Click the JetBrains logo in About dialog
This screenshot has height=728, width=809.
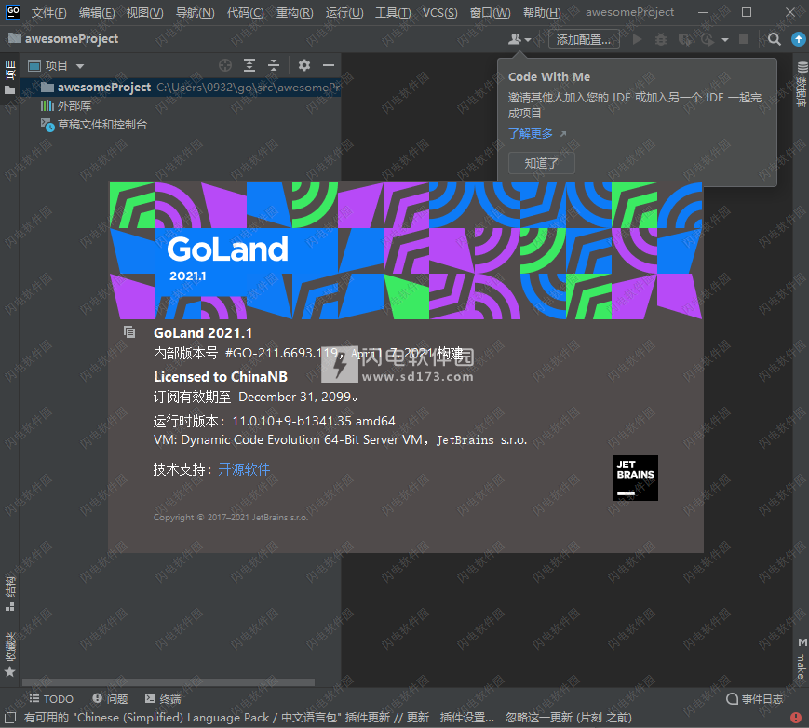point(635,478)
